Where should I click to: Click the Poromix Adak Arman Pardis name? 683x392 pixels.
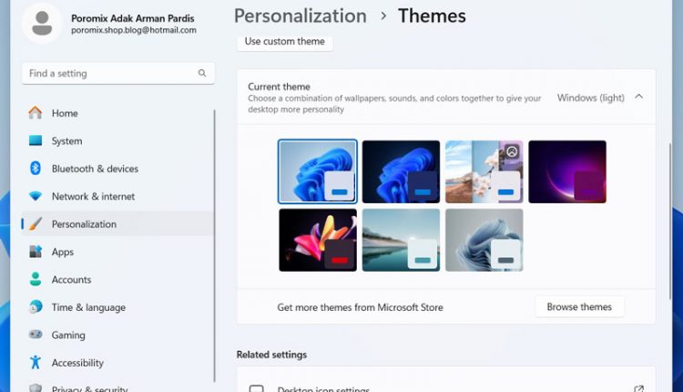click(133, 18)
